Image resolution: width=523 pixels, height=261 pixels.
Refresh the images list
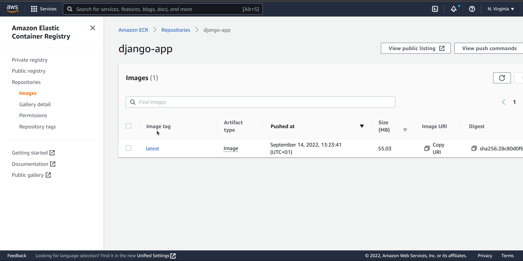click(x=502, y=78)
